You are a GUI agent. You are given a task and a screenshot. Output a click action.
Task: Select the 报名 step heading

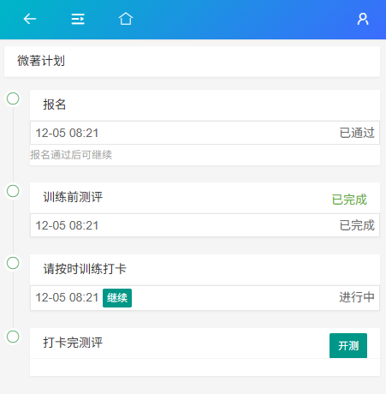pyautogui.click(x=55, y=104)
